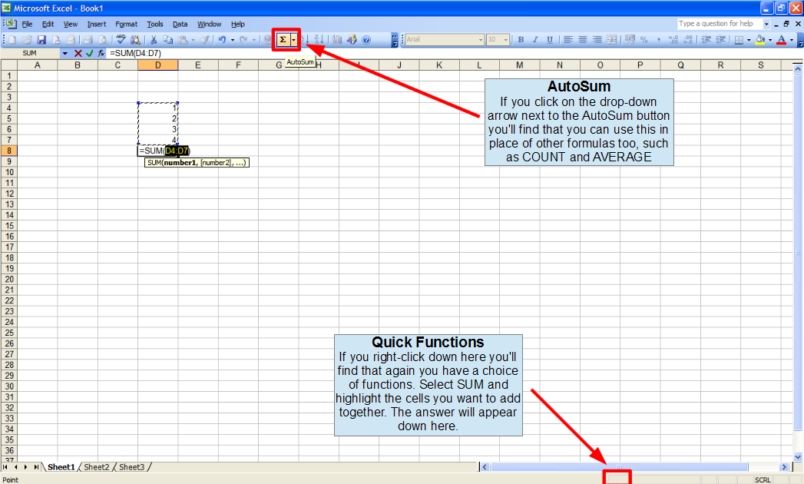Confirm the formula with the green check mark
Screen dimensions: 804x484
tap(89, 53)
